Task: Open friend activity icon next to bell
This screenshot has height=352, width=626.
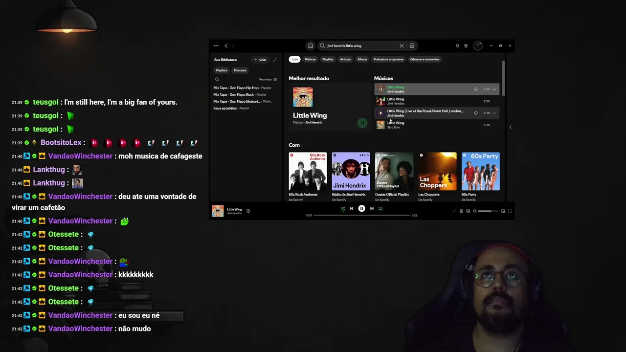Action: (x=466, y=45)
